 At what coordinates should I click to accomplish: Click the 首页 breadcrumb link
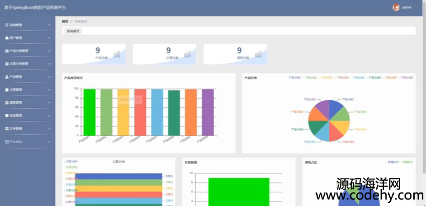[x=65, y=21]
